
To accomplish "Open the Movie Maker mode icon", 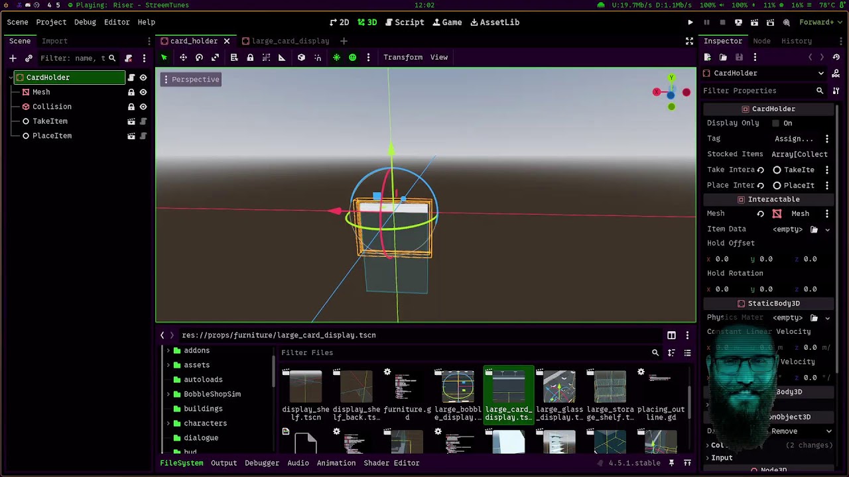I will [x=786, y=23].
